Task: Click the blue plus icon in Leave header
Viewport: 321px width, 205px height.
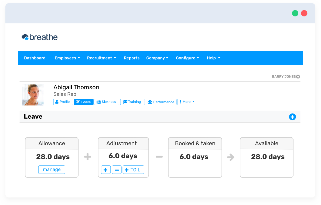Action: [292, 117]
